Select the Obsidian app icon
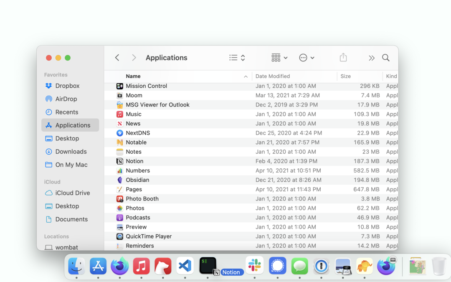This screenshot has width=451, height=282. [x=120, y=180]
